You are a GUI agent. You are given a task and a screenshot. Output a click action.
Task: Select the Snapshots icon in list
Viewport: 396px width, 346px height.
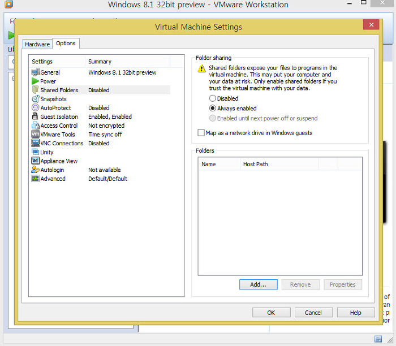35,99
